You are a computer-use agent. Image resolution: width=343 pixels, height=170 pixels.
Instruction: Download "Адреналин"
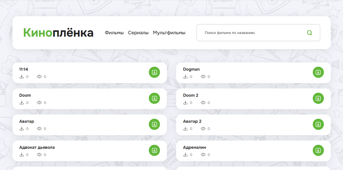(x=318, y=150)
